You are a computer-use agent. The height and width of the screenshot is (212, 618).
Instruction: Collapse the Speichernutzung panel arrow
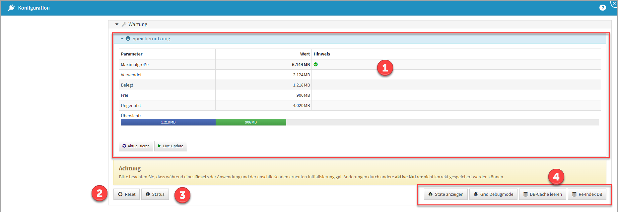tap(122, 39)
